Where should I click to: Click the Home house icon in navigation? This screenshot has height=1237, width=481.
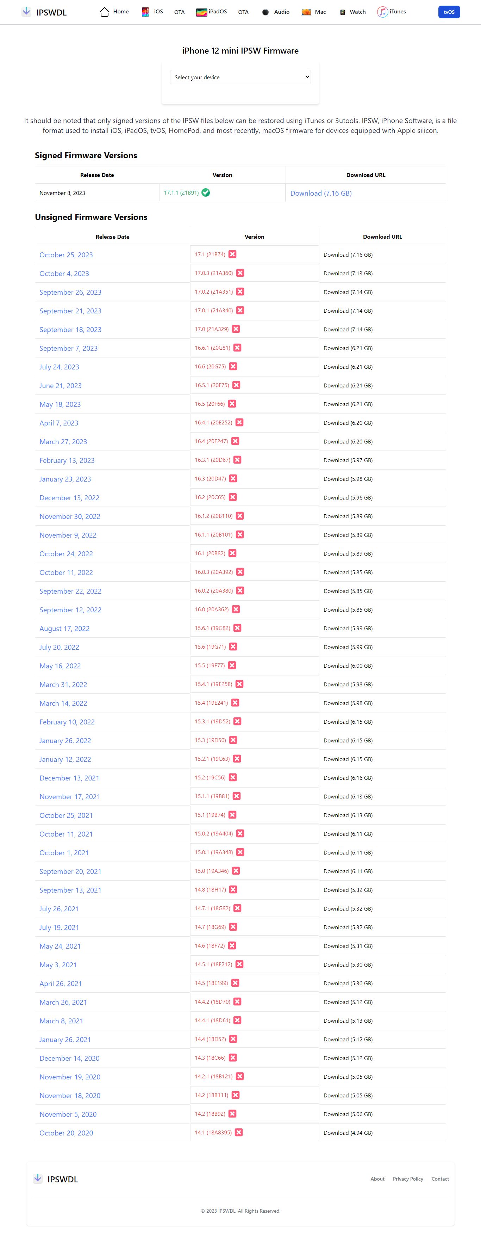[x=104, y=12]
